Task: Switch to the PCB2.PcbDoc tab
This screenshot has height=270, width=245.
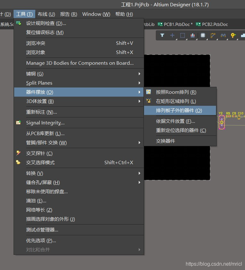Action: tap(212, 24)
